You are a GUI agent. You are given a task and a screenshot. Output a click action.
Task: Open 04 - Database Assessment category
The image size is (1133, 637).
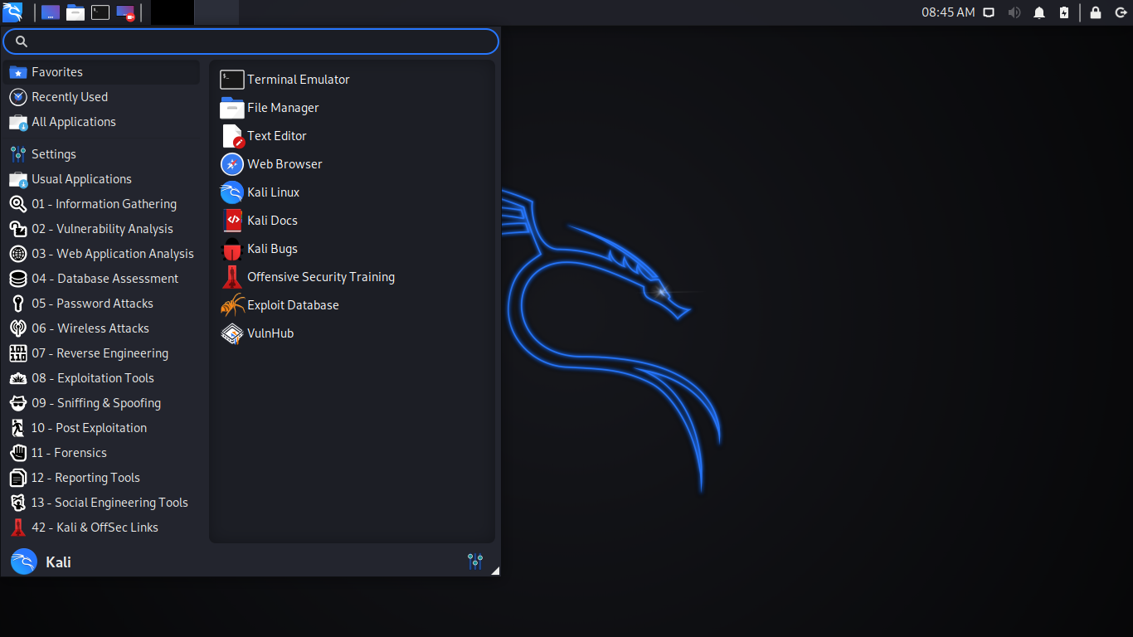click(101, 279)
